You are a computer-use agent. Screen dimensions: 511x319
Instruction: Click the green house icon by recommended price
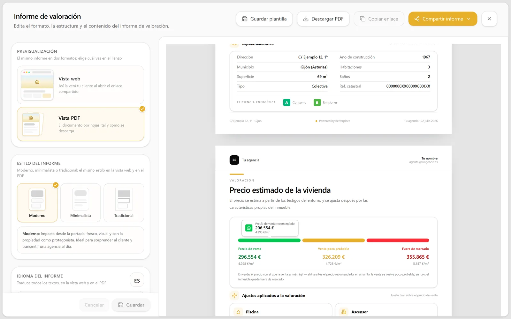249,228
